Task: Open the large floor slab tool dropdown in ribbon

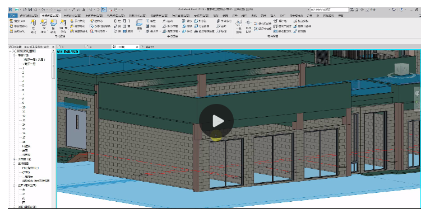Action: [x=139, y=31]
